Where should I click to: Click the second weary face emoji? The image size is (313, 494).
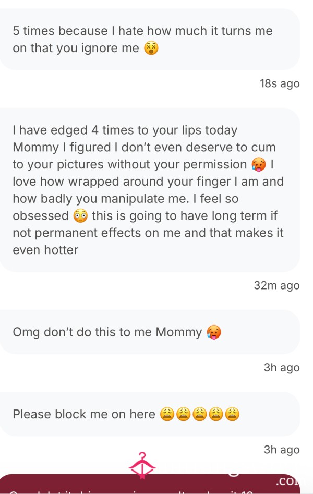pyautogui.click(x=183, y=414)
